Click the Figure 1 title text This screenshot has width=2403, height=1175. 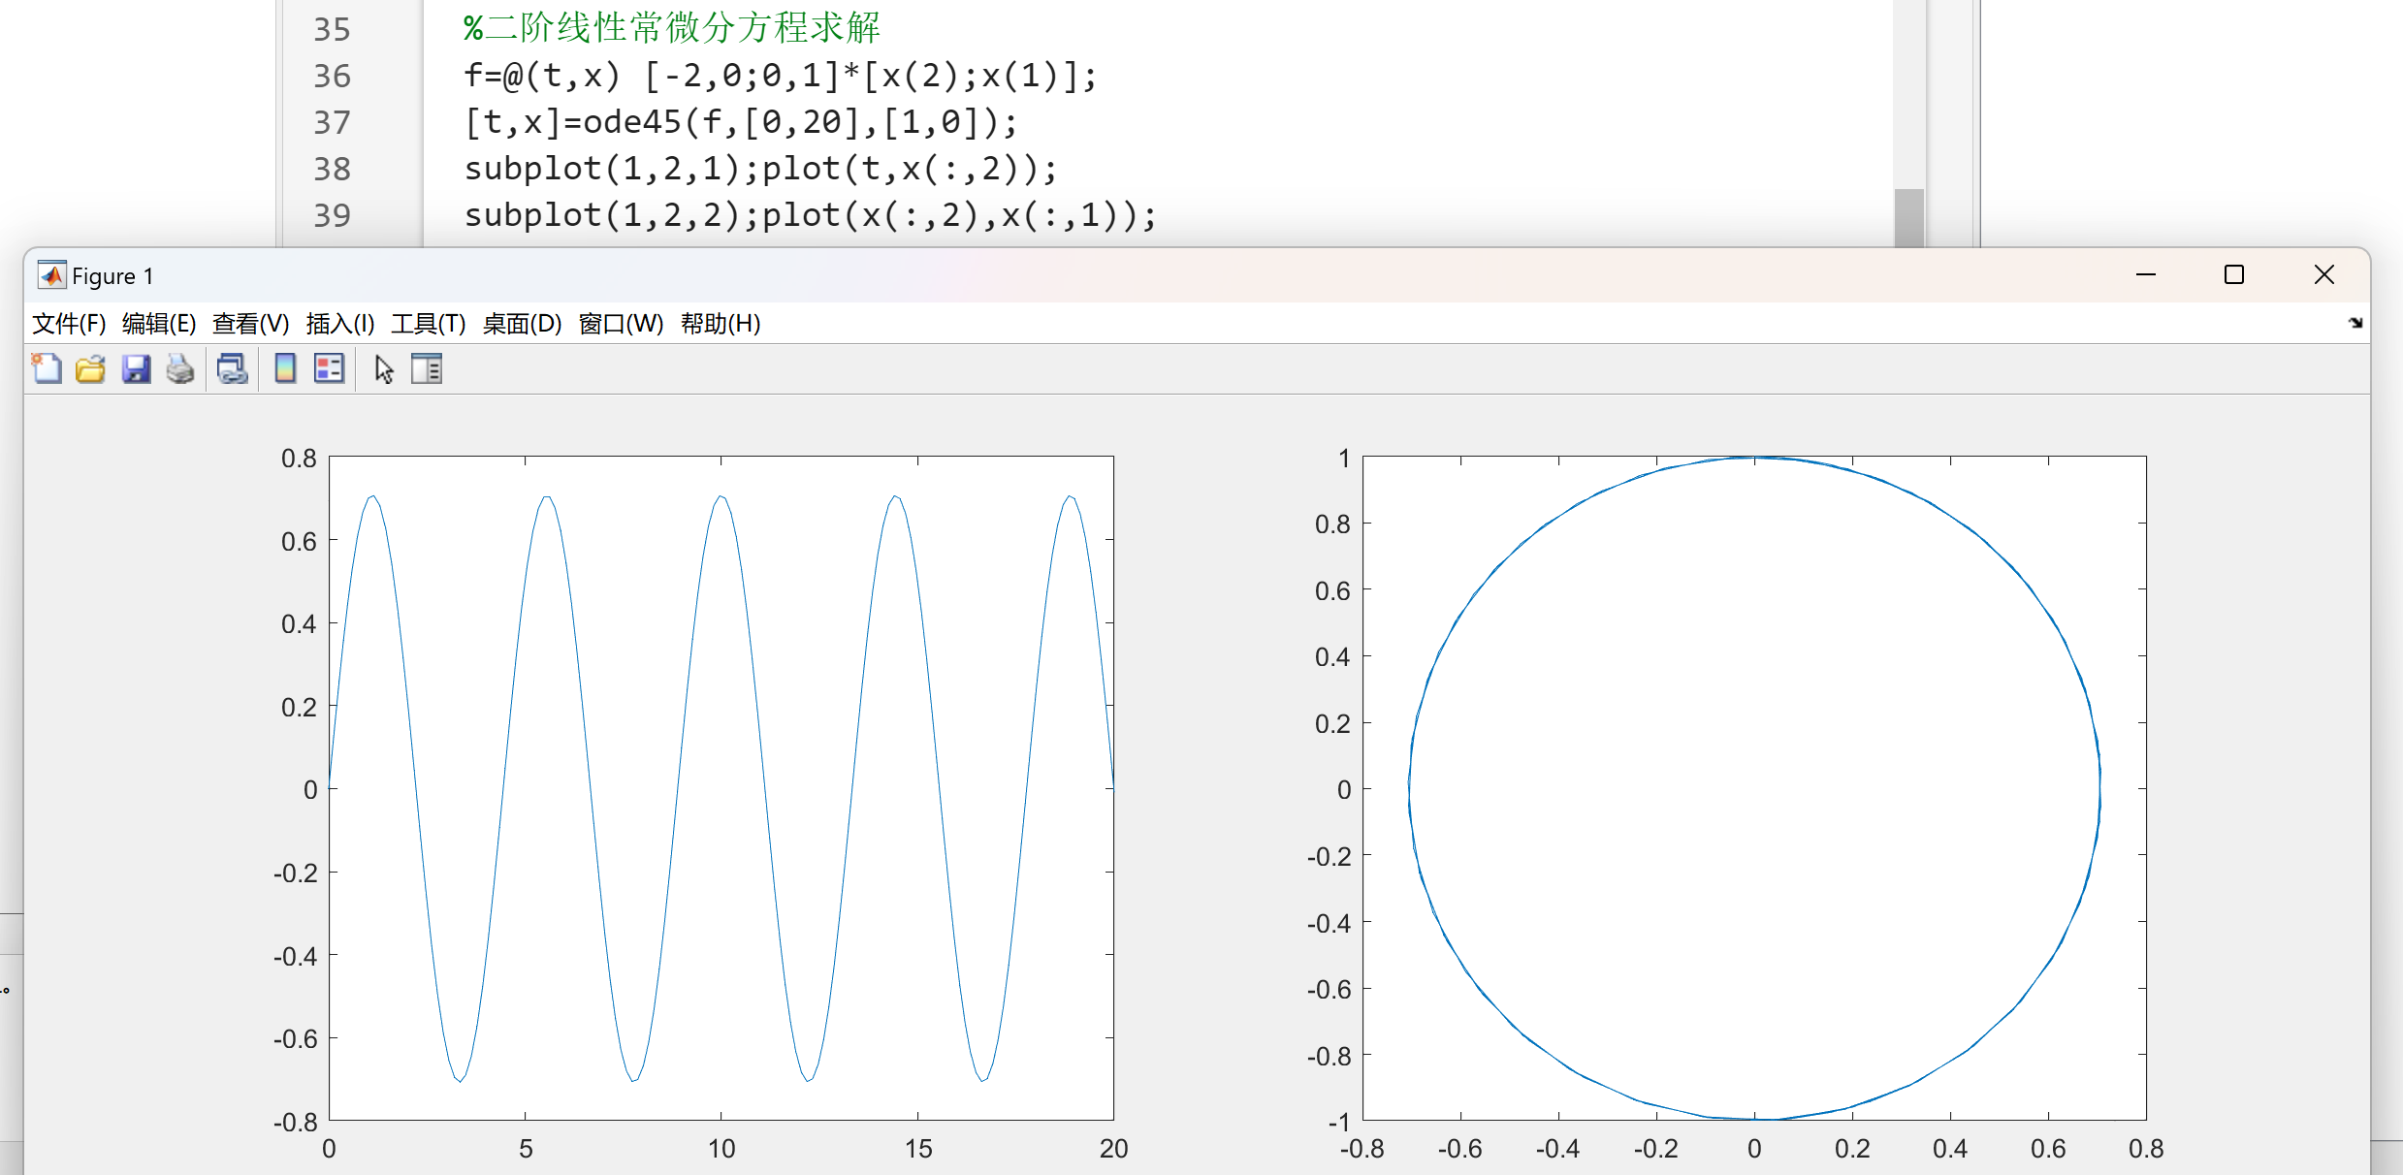point(112,276)
